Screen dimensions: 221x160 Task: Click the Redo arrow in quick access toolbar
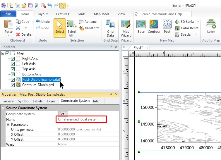56,6
